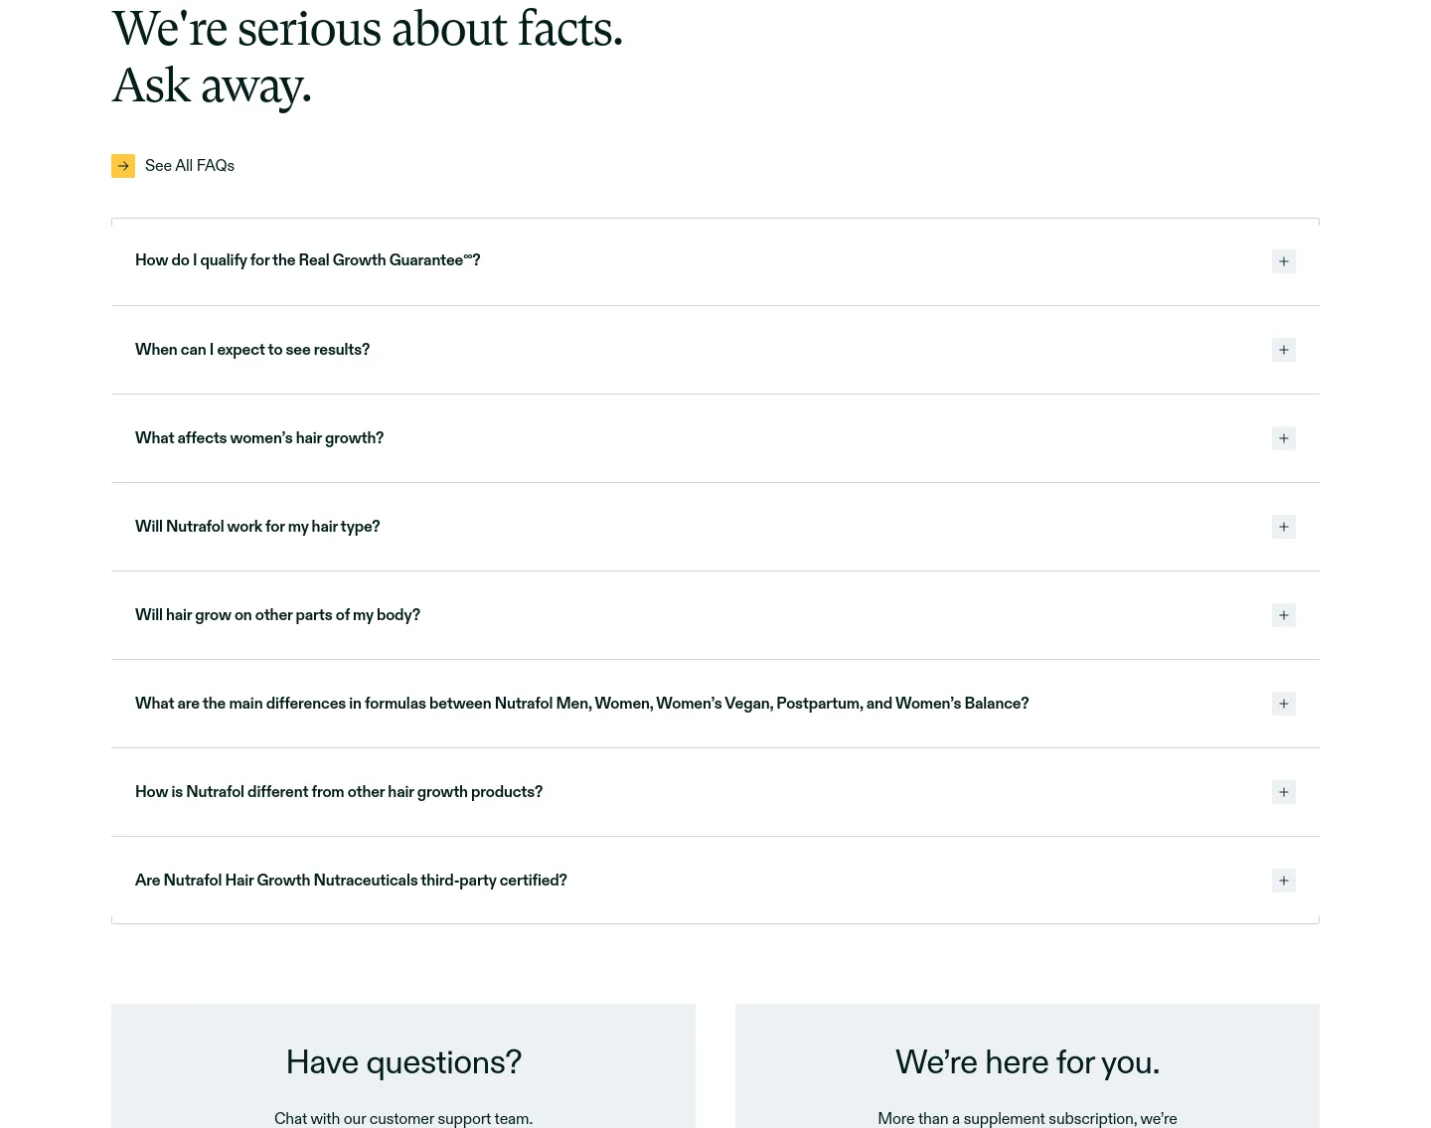Click plus icon next to women's hair growth question
Viewport: 1431px width, 1128px height.
(x=1284, y=438)
